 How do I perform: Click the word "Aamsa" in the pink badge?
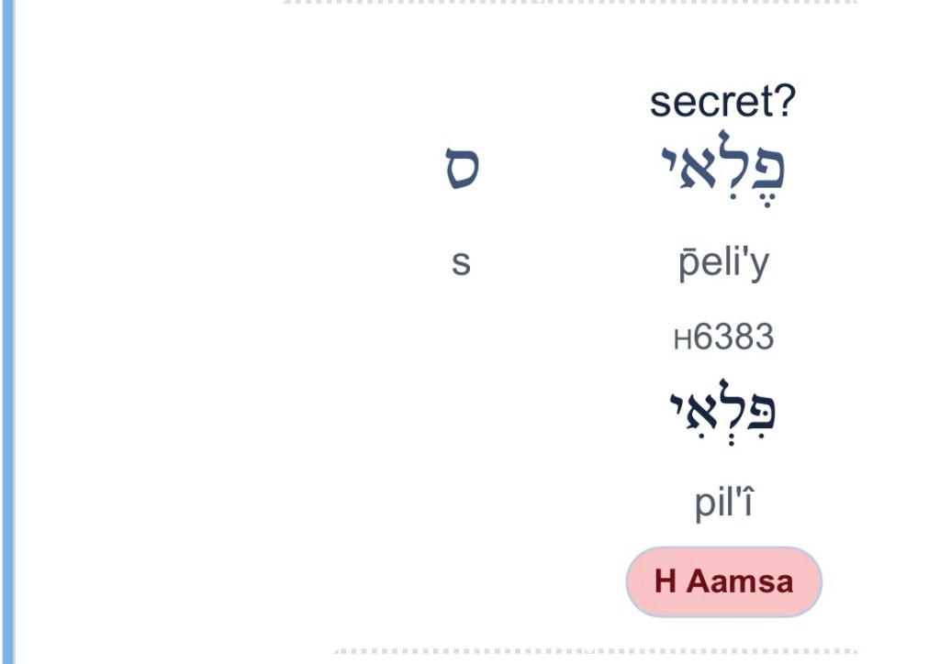tap(740, 581)
